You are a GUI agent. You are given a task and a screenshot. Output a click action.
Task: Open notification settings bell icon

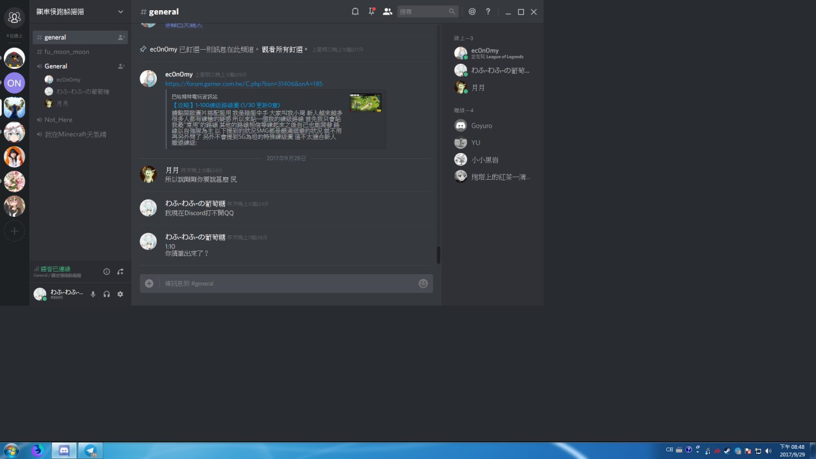(355, 11)
